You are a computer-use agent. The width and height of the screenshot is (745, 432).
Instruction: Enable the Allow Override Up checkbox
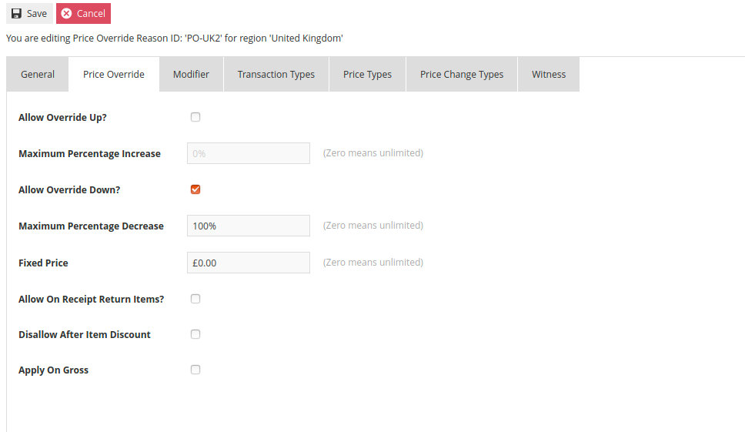tap(195, 117)
